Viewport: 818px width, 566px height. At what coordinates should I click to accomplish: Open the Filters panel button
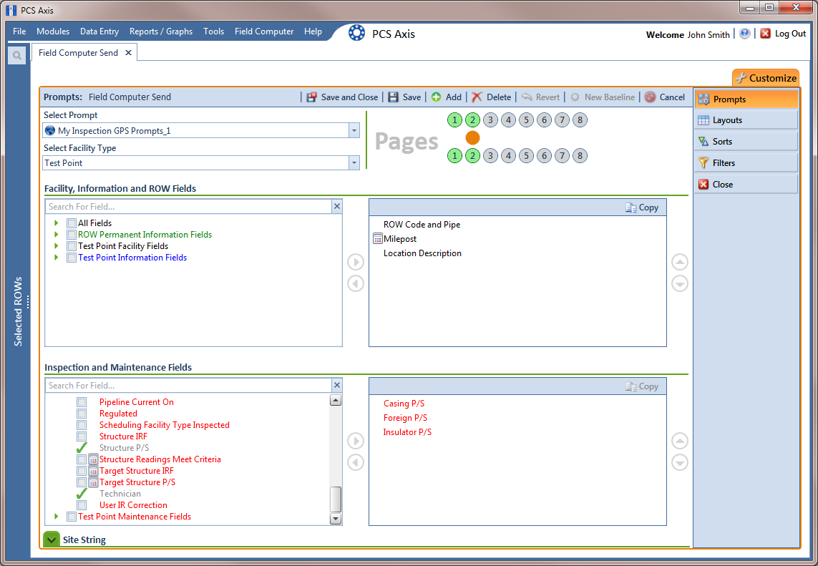[746, 163]
